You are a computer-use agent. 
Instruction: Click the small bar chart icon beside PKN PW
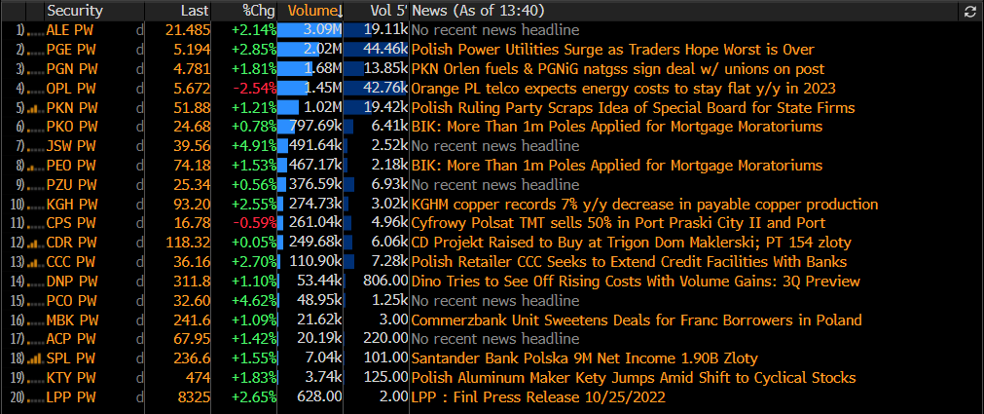[x=36, y=107]
